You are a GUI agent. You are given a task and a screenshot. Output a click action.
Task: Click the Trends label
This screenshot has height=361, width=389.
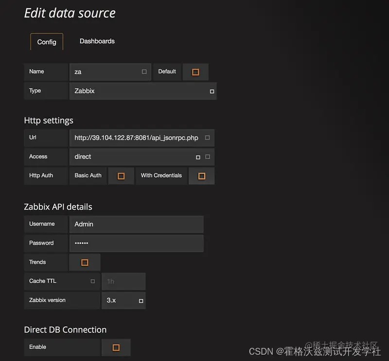[37, 262]
